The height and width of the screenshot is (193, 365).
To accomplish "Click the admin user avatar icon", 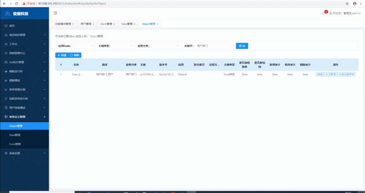I will (330, 13).
